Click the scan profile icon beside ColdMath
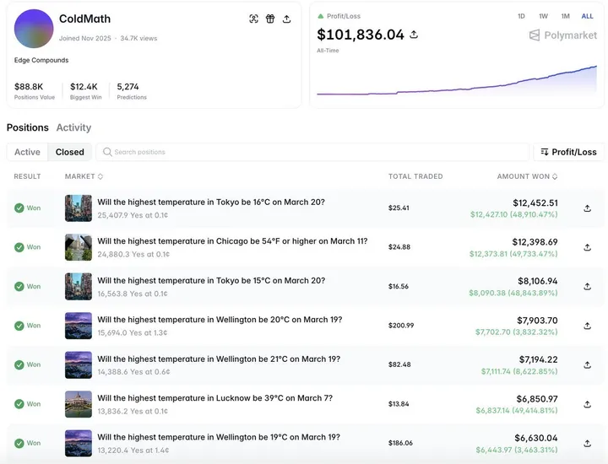Screen dimensions: 608x464 pyautogui.click(x=253, y=19)
